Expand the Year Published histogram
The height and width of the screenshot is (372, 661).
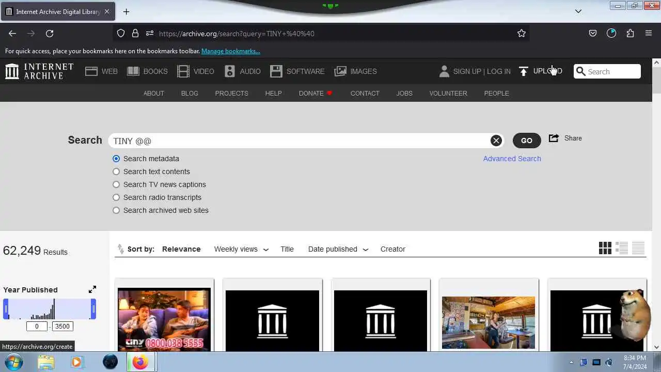point(92,289)
